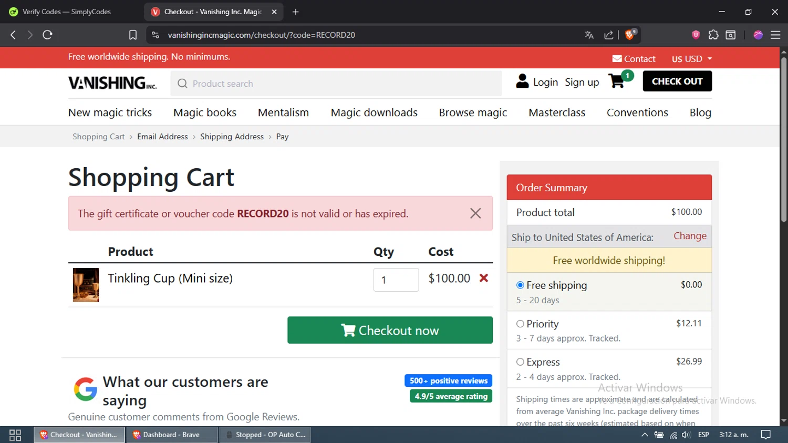Click the green Checkout now button
Screen dimensions: 788x443
pyautogui.click(x=390, y=330)
